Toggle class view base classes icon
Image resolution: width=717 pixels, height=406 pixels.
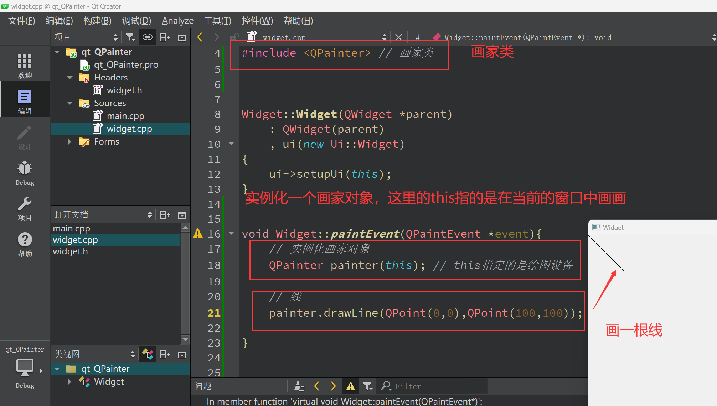tap(148, 354)
